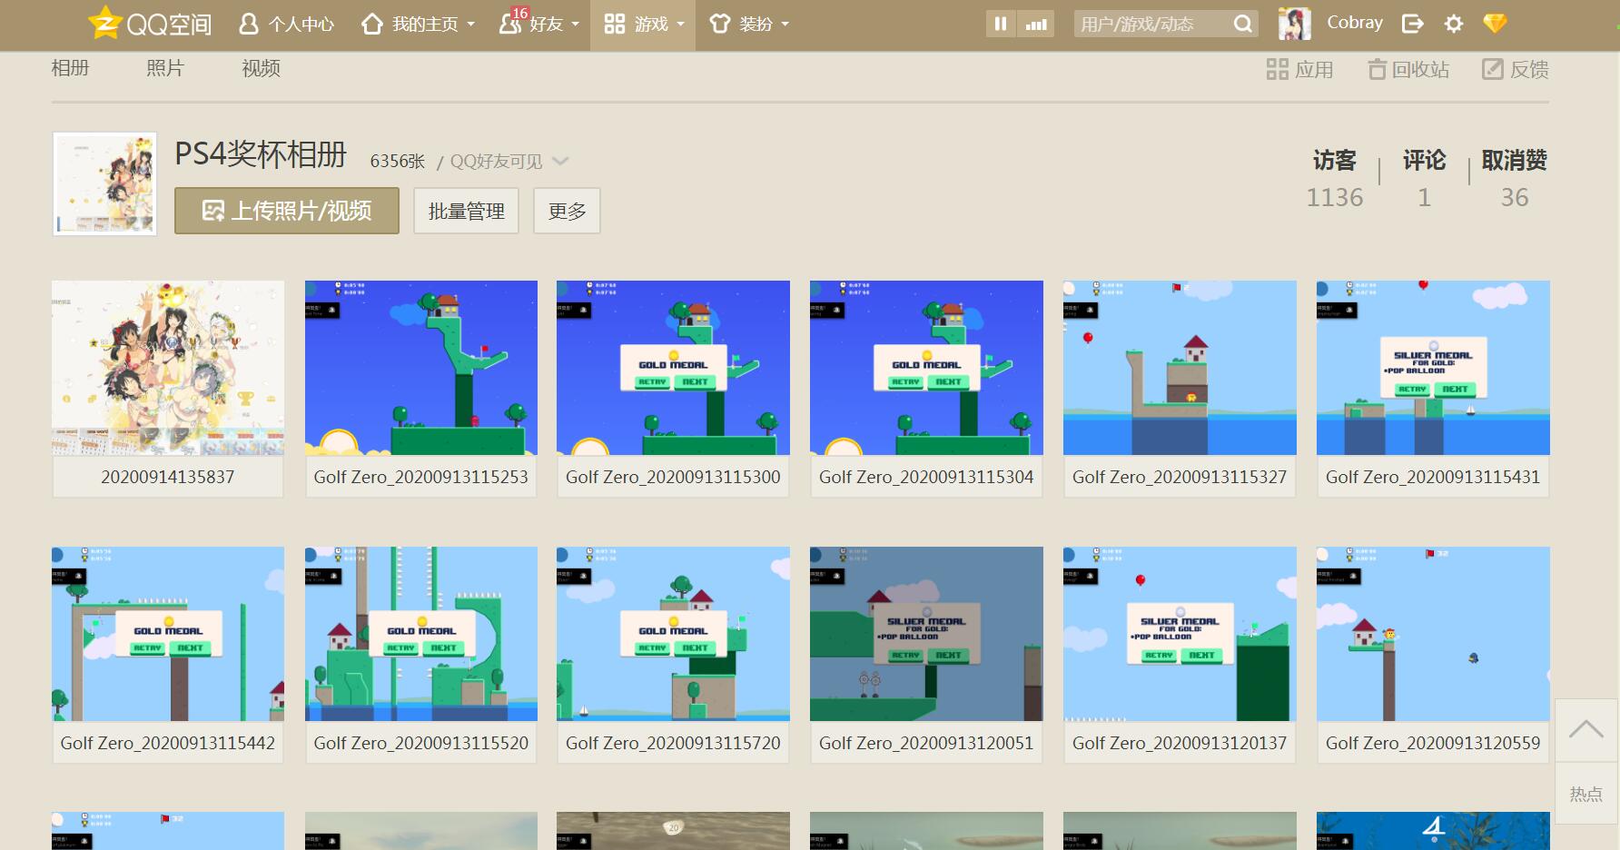Click the music volume bars icon

[x=1036, y=25]
